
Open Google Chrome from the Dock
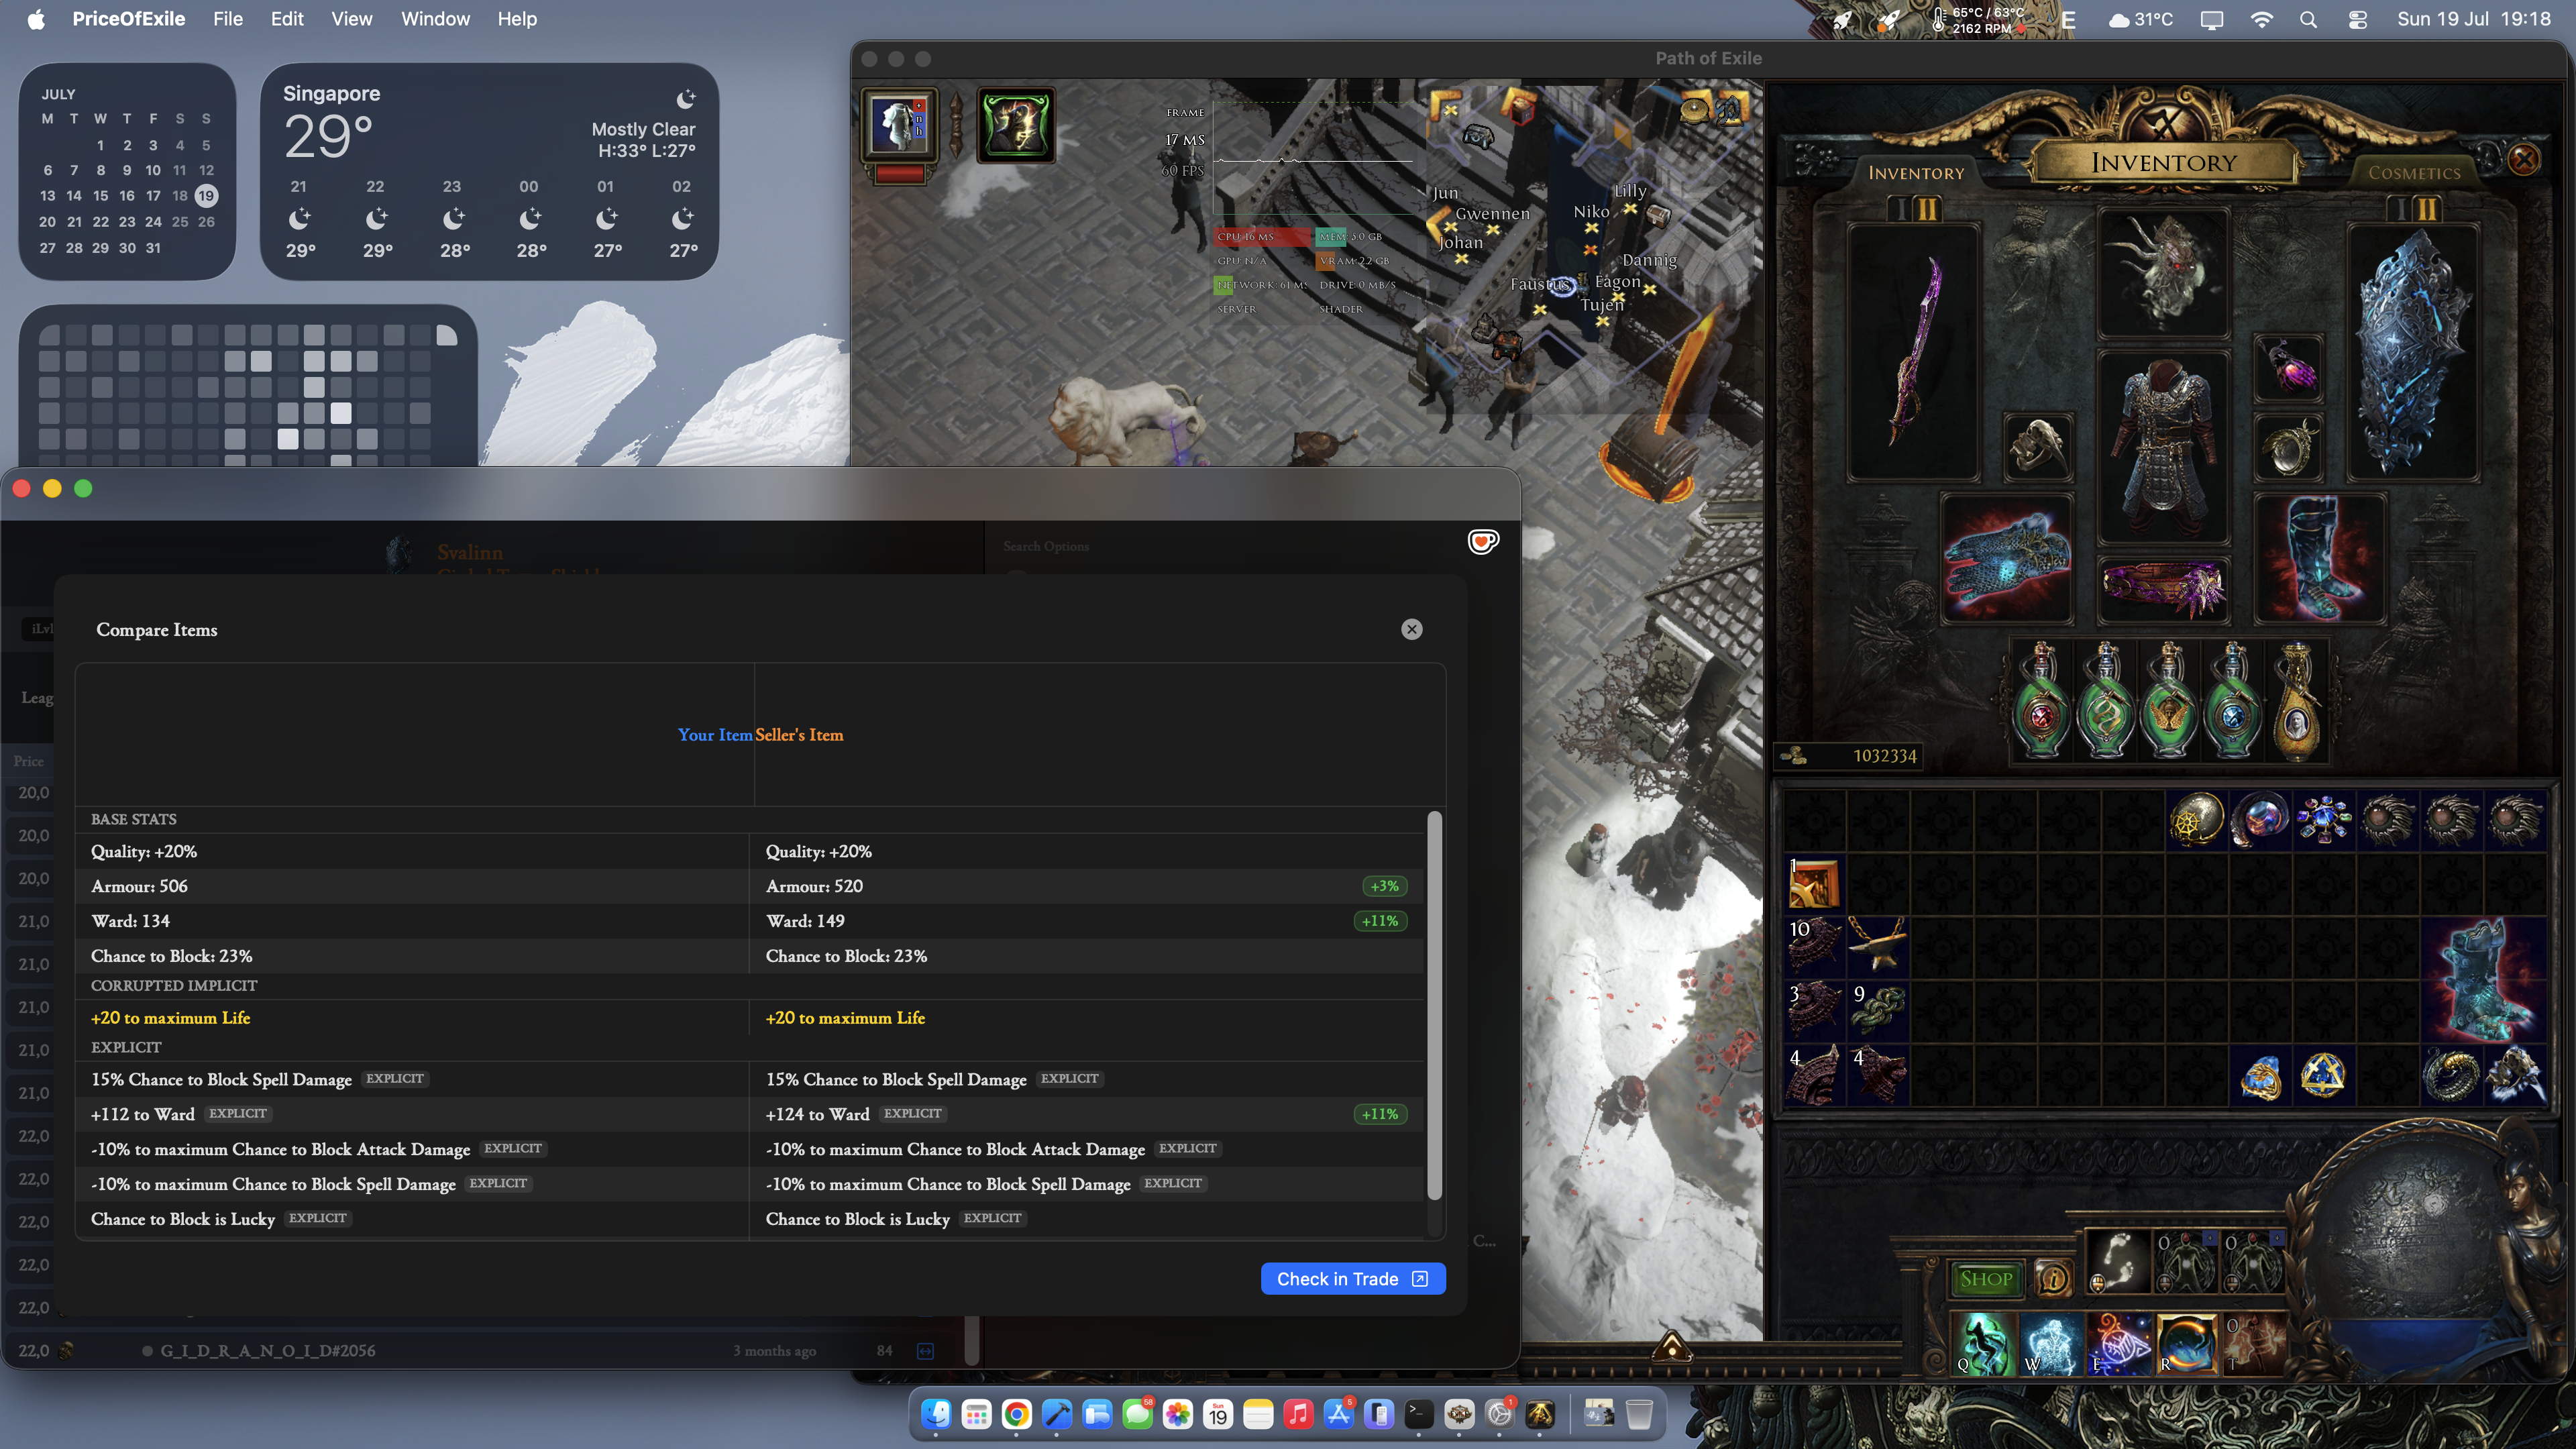click(1016, 1414)
